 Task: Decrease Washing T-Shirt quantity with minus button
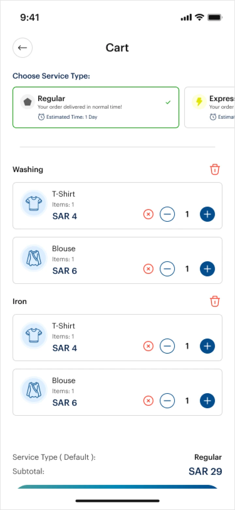[167, 214]
